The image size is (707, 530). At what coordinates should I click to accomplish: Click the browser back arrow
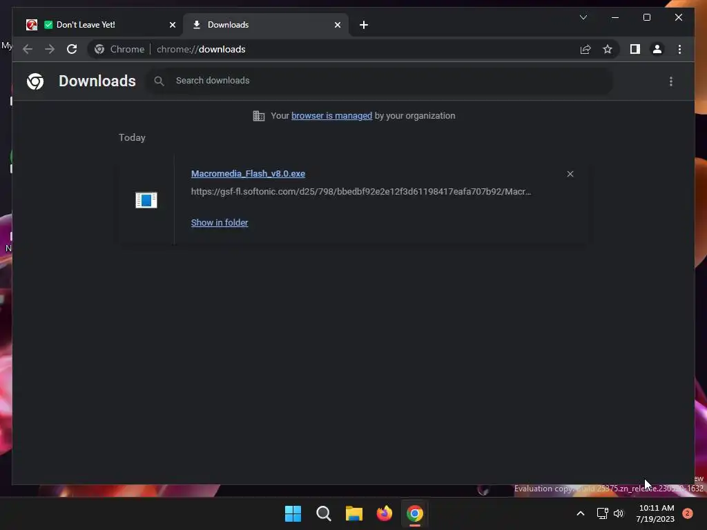point(28,49)
